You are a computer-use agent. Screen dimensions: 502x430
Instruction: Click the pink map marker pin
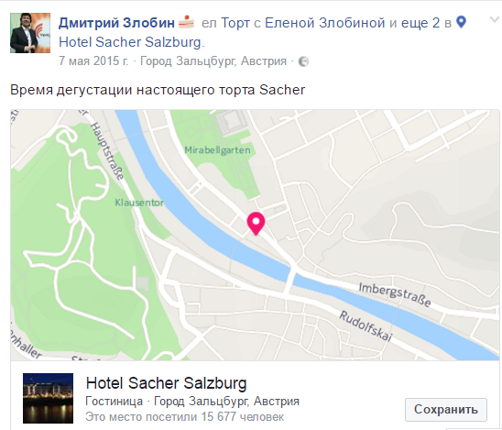pos(256,224)
